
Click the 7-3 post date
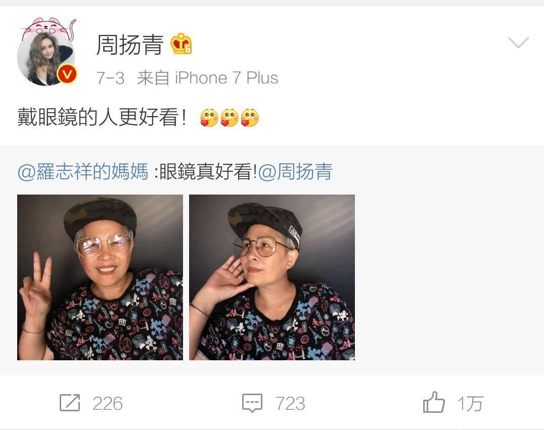110,78
